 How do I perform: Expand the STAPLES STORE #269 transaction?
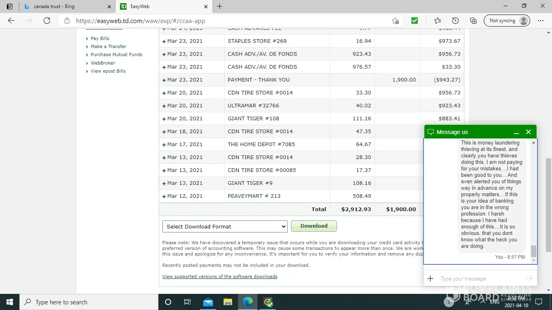coord(164,41)
